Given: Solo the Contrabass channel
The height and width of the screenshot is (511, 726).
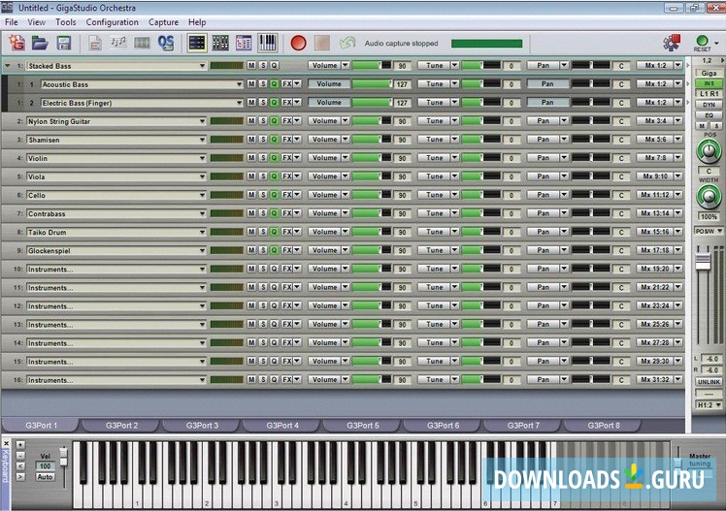Looking at the screenshot, I should click(x=263, y=213).
